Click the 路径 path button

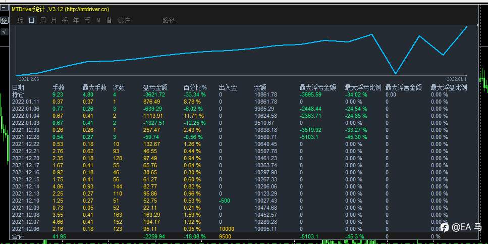point(169,21)
